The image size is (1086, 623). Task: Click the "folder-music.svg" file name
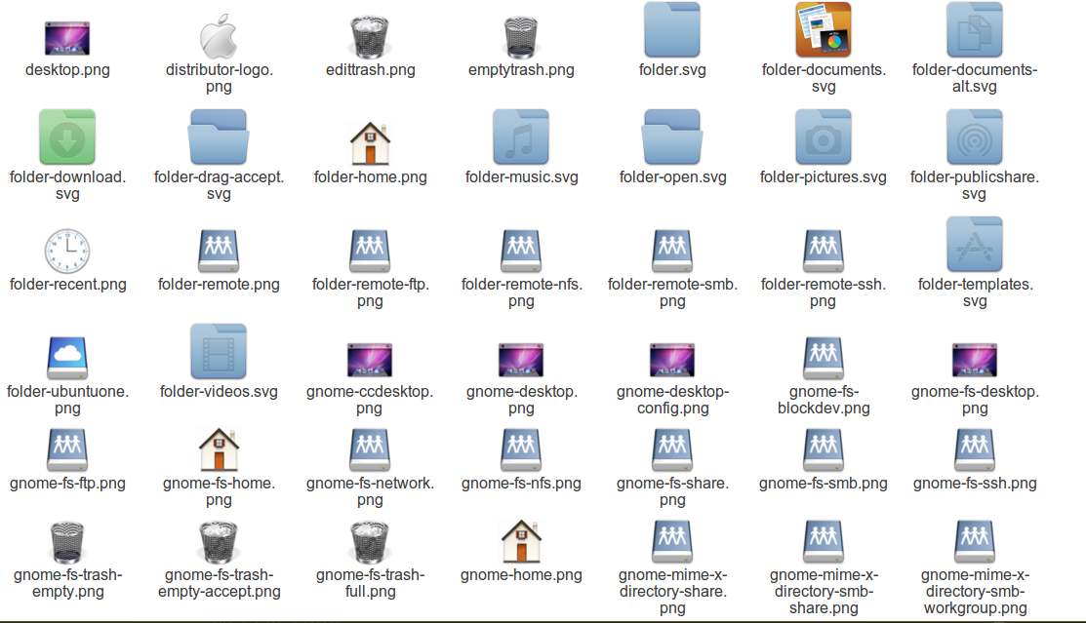click(x=521, y=177)
